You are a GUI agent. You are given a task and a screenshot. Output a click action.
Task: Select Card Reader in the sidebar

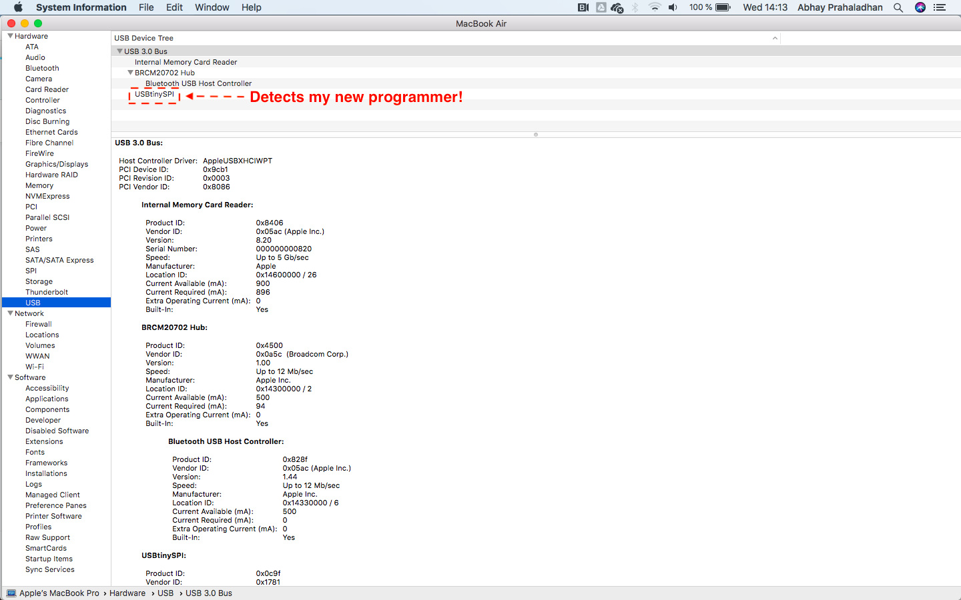click(47, 89)
